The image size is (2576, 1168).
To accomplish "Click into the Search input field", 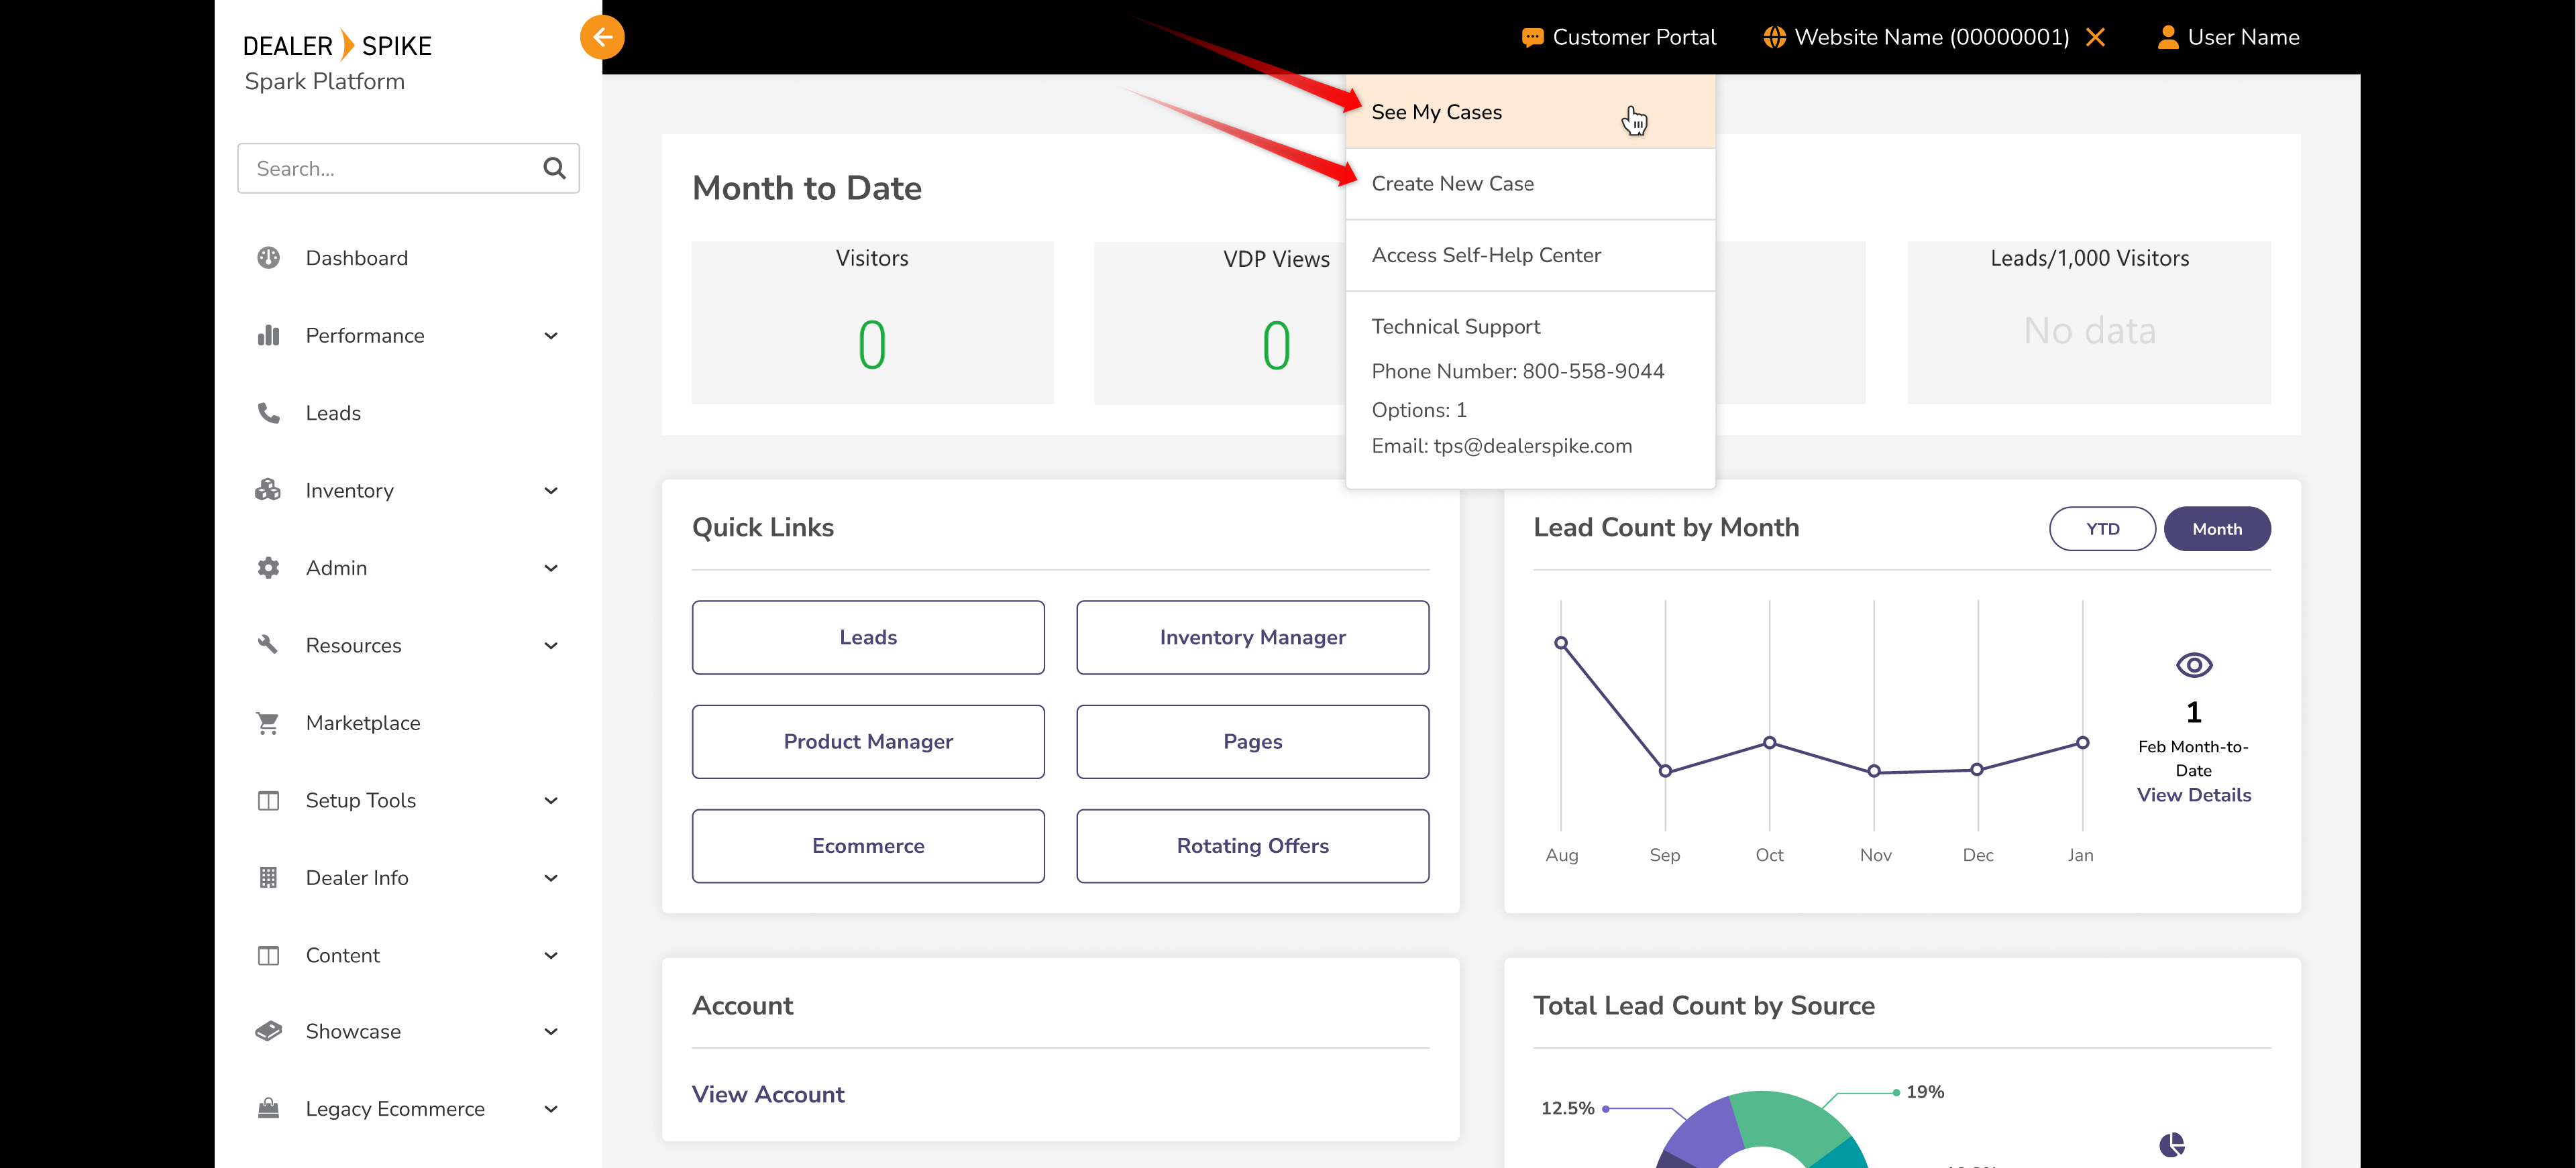I will point(390,168).
